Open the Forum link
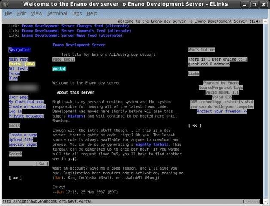Viewport: 270px width, 206px height. point(14,73)
